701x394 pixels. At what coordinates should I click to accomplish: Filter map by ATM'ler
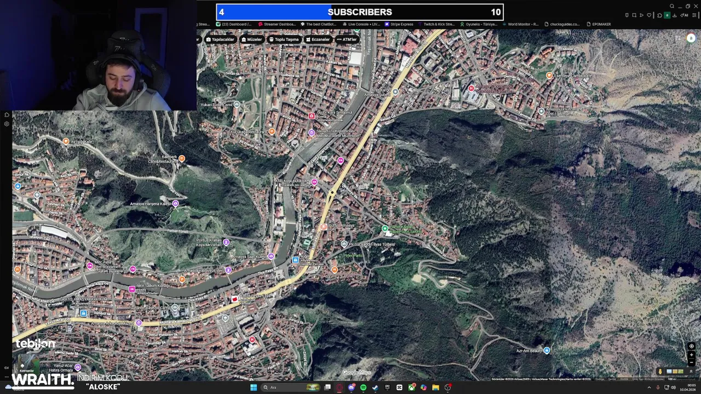(x=347, y=39)
